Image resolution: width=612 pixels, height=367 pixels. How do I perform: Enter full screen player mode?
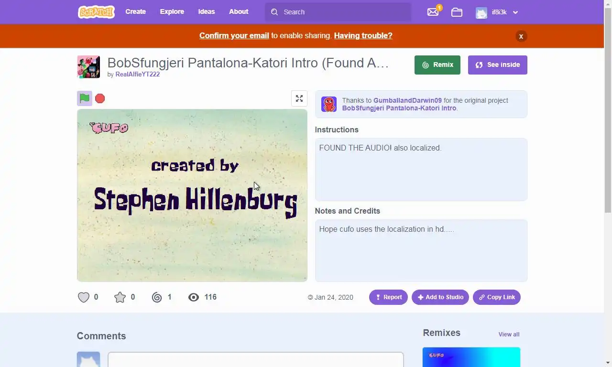pos(299,98)
